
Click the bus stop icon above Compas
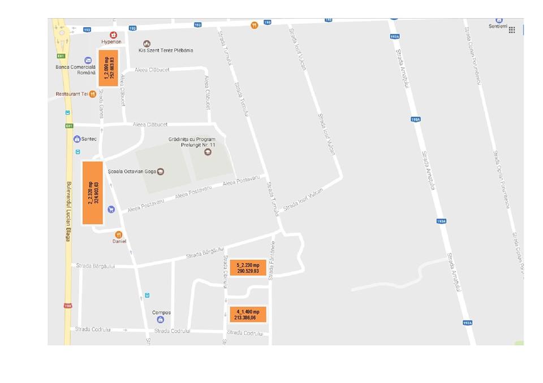pyautogui.click(x=147, y=295)
